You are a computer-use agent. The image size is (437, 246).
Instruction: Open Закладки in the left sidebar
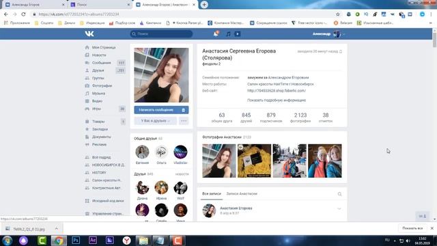tap(100, 129)
